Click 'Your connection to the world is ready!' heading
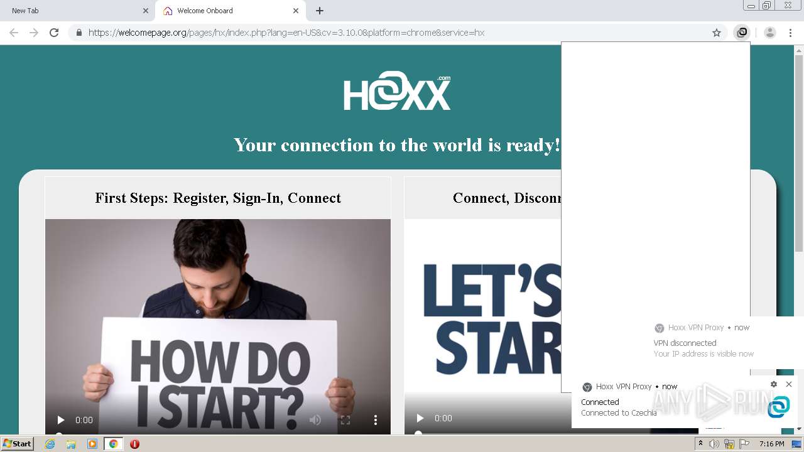The height and width of the screenshot is (452, 804). [397, 145]
